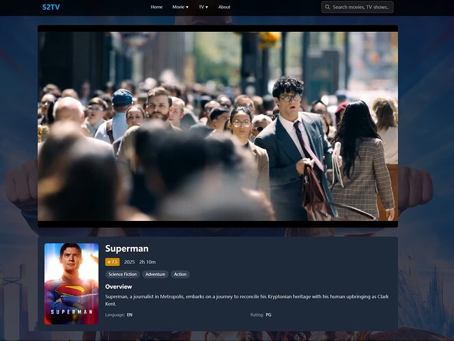Click the search magnifier icon
This screenshot has height=341, width=454.
pos(328,7)
